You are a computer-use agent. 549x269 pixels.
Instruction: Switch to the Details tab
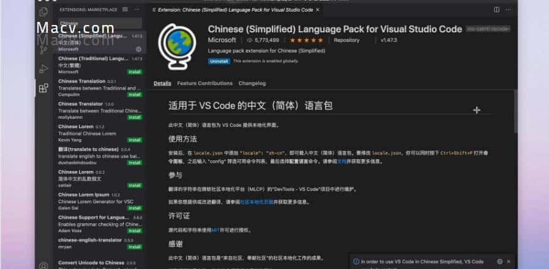[x=162, y=84]
